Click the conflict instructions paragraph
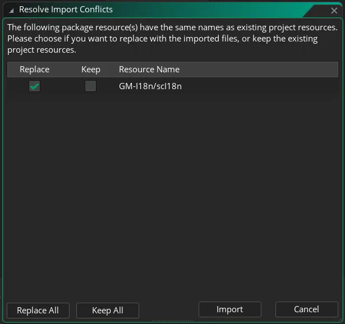Viewport: 345px width, 324px height. [x=168, y=39]
